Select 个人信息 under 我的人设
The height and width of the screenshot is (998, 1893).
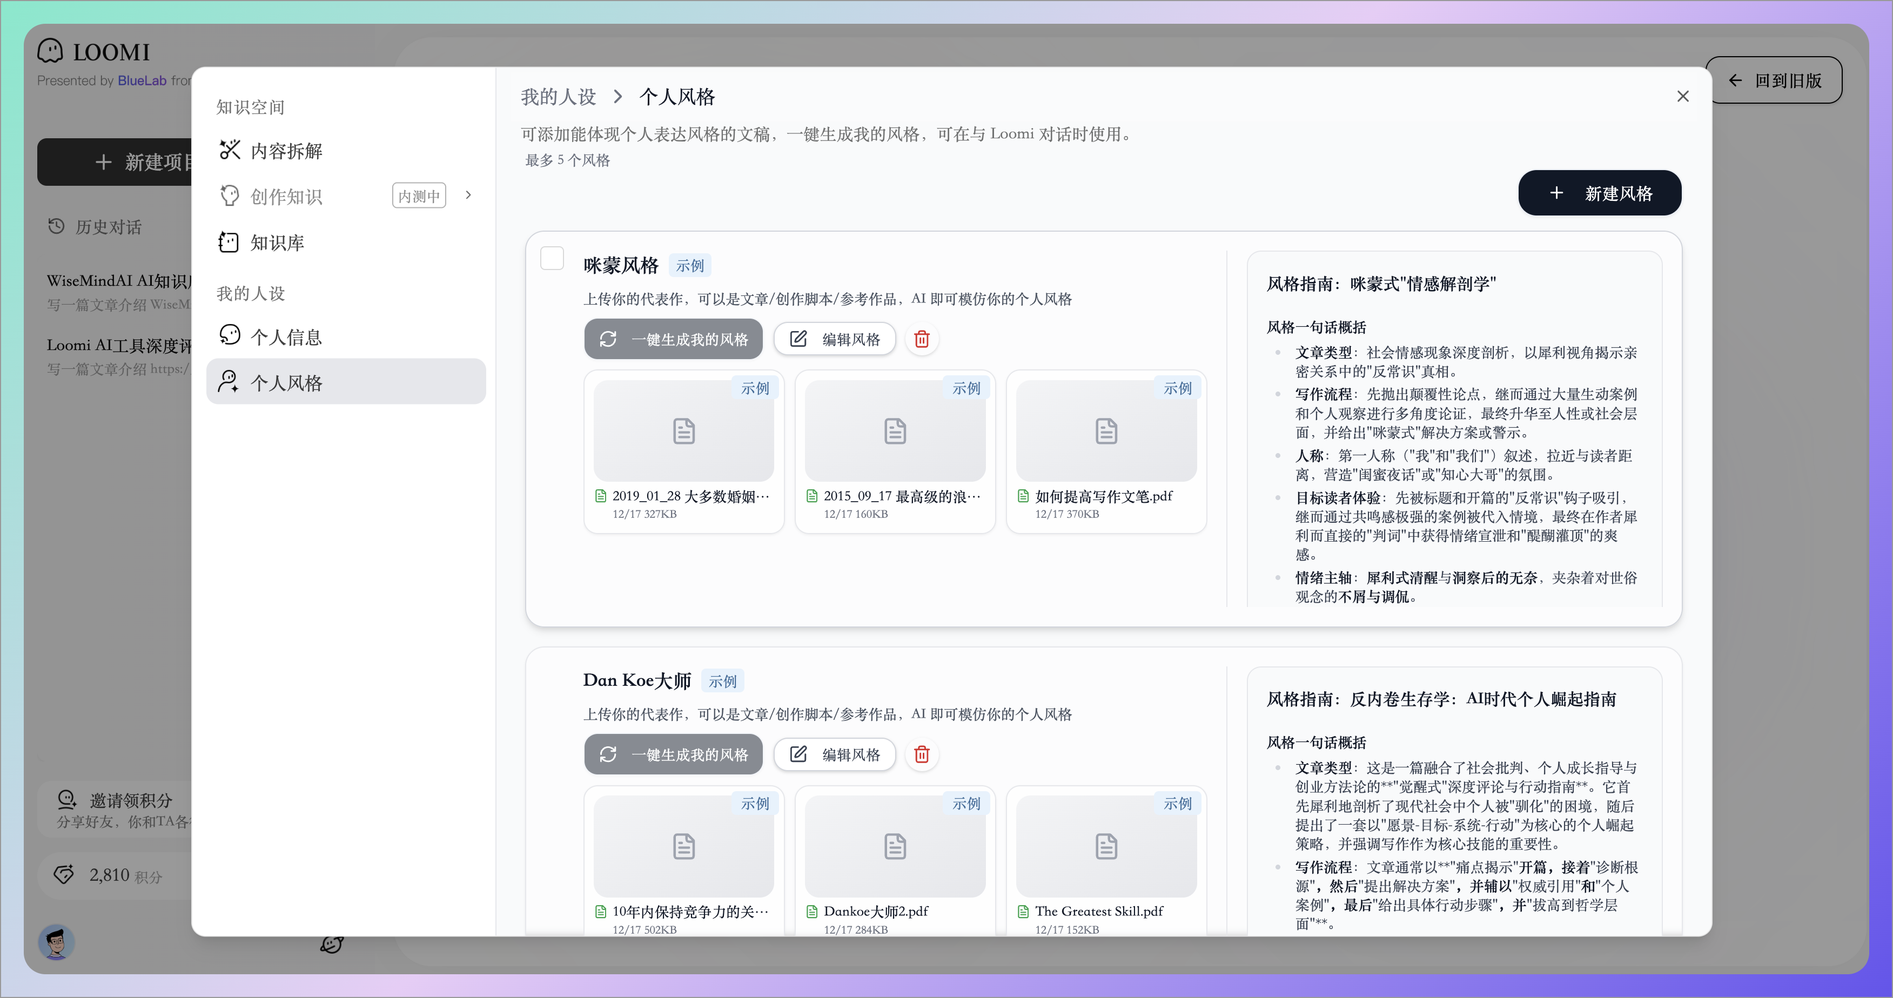point(286,337)
